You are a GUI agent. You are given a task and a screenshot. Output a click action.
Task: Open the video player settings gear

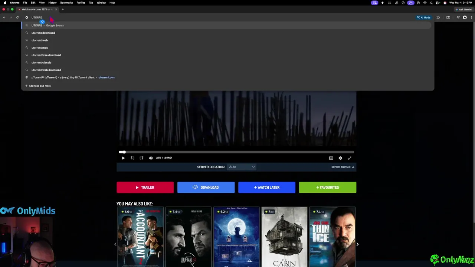coord(340,158)
